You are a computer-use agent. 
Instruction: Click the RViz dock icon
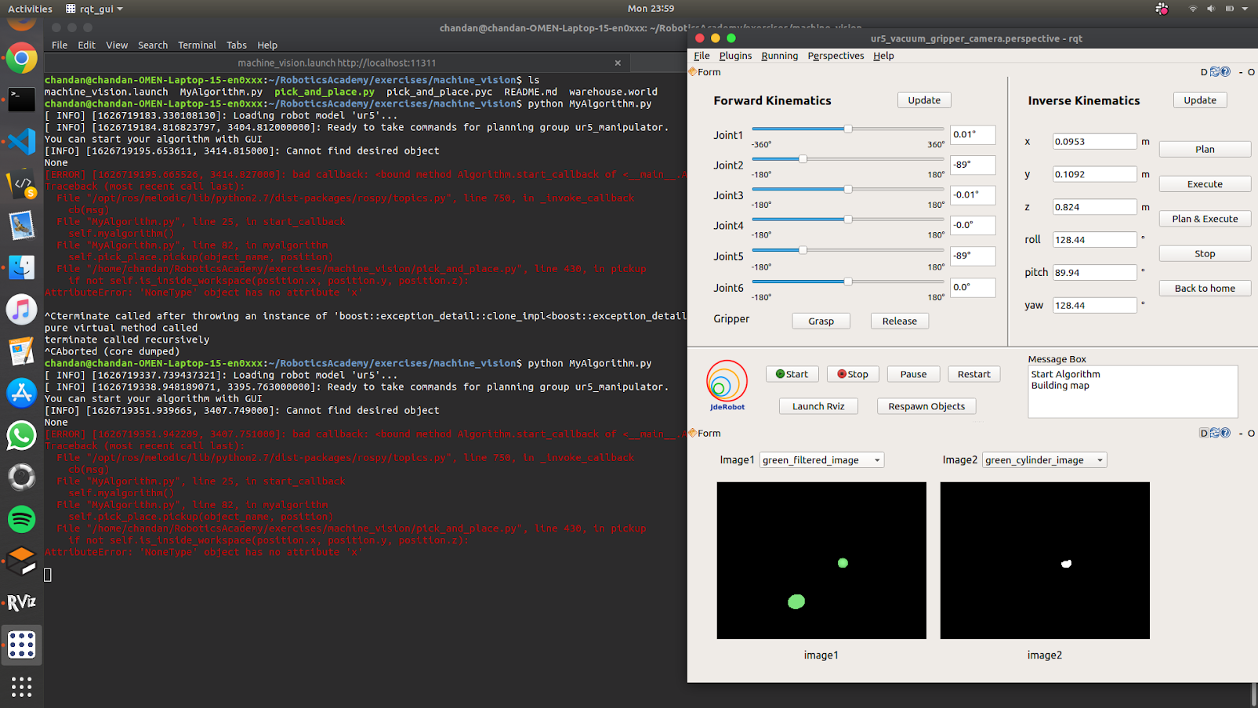[x=21, y=602]
